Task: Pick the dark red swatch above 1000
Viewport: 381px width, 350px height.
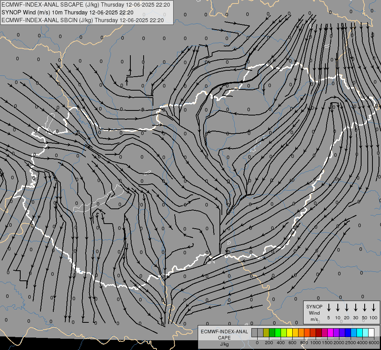Action: click(319, 333)
